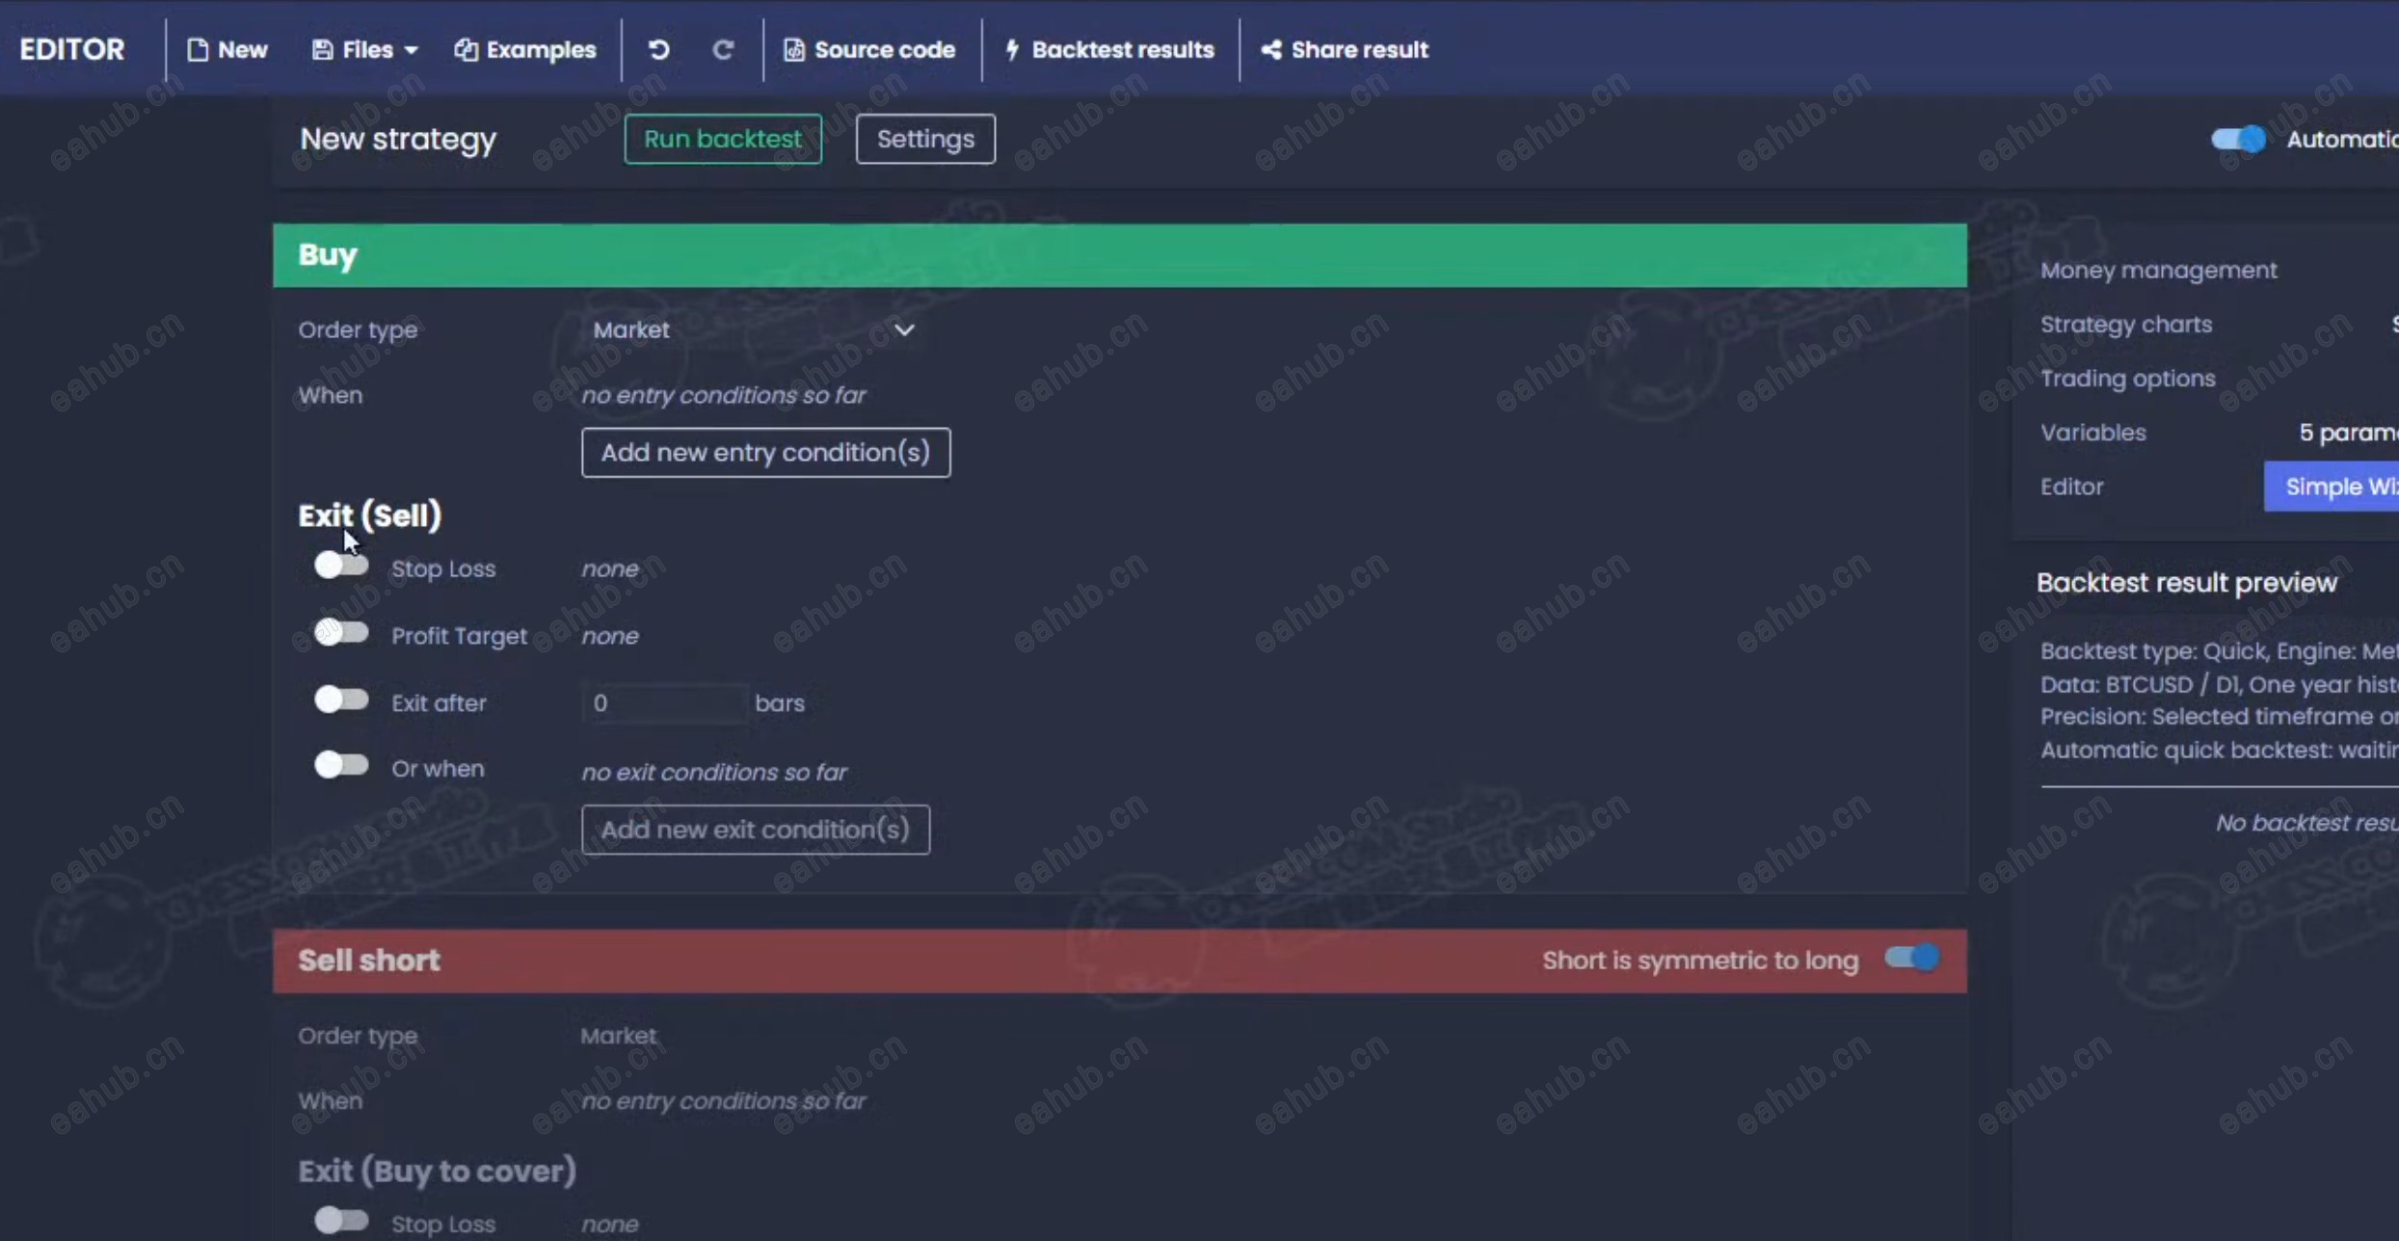Click the Share result icon
The height and width of the screenshot is (1241, 2399).
click(x=1271, y=50)
